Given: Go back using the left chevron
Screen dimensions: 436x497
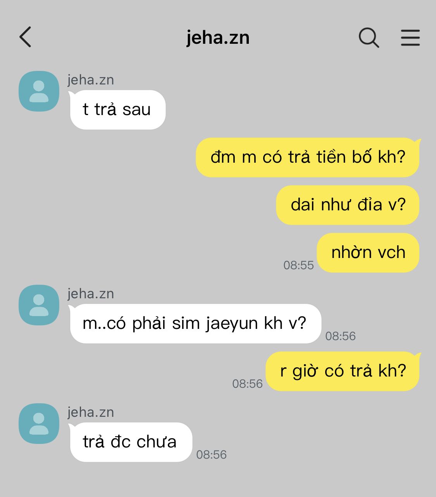Looking at the screenshot, I should [25, 37].
